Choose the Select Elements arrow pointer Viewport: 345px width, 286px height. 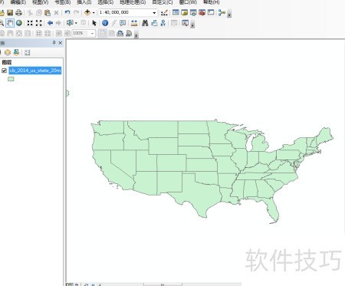tap(94, 23)
